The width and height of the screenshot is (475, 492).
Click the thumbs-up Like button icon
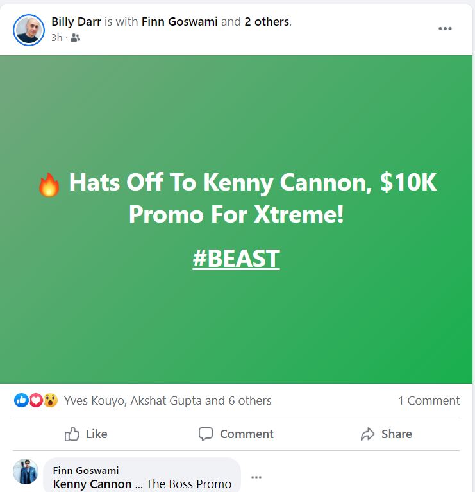pos(72,434)
